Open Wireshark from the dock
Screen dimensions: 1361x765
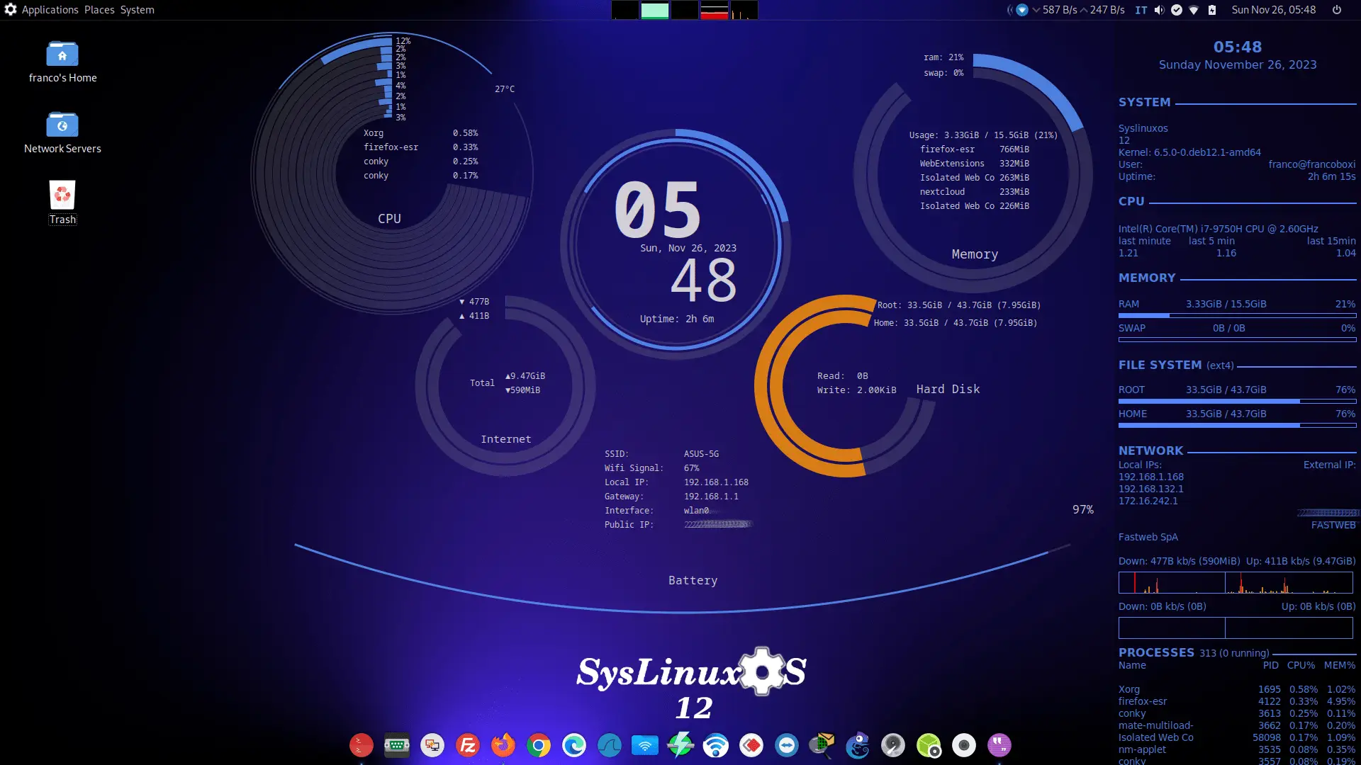pos(609,745)
